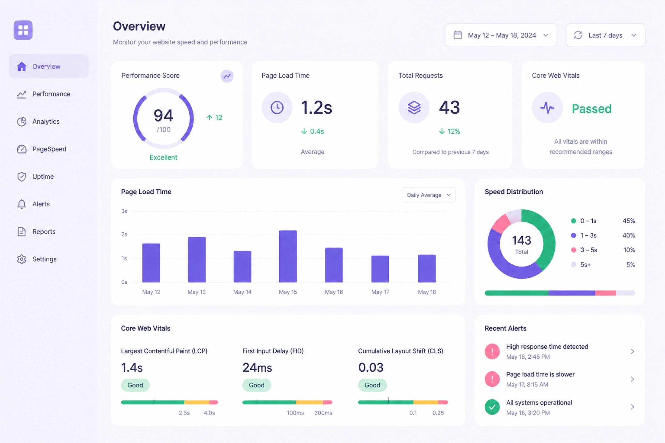
Task: Click the 24ms FID value
Action: pos(258,367)
